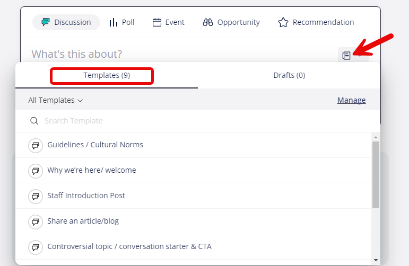Click the Staff Introduction Post chat icon
The image size is (409, 266).
click(x=36, y=196)
